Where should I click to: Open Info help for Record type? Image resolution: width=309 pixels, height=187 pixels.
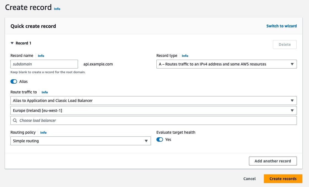pos(185,56)
